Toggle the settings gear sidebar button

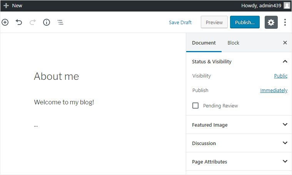tap(271, 22)
